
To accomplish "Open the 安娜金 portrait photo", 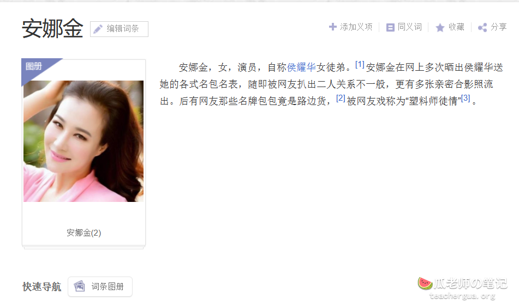I will (x=83, y=142).
